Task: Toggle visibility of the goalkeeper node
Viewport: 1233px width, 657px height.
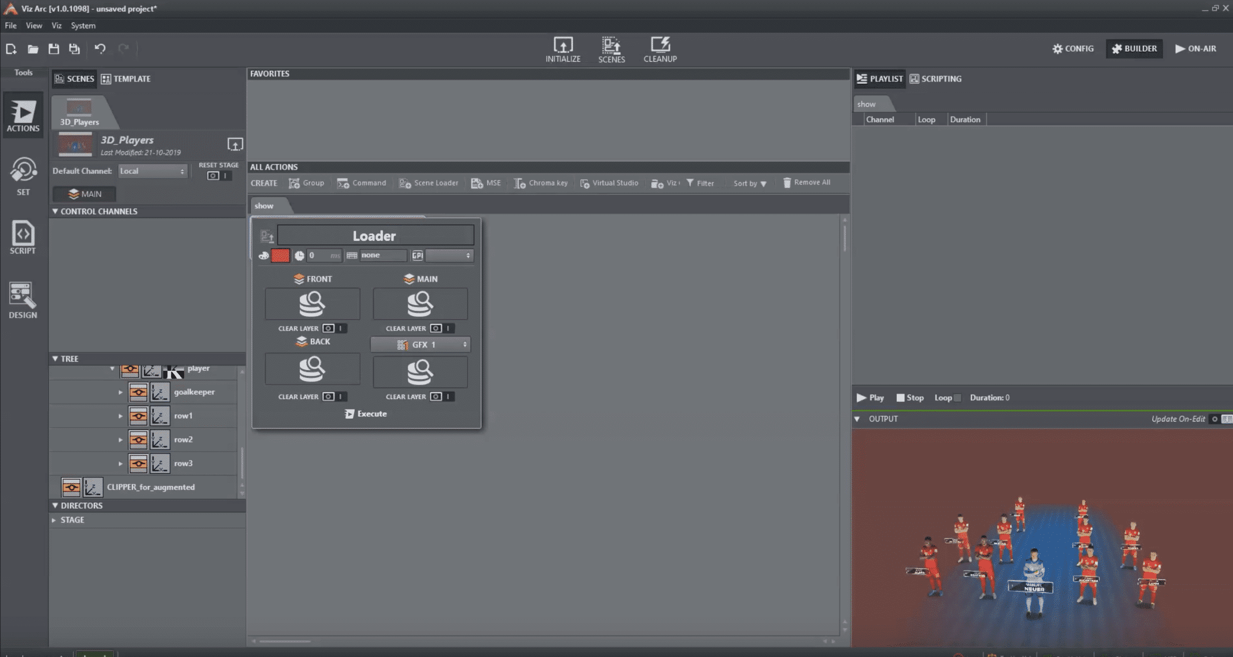Action: click(x=139, y=392)
